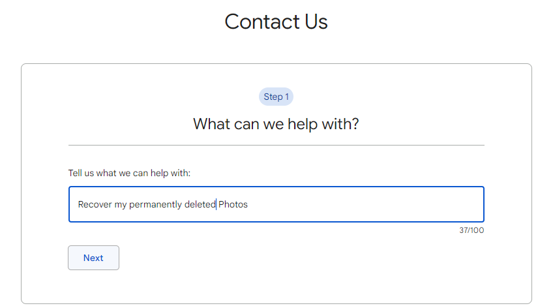Click the word "Contact" in the page title

tap(255, 22)
